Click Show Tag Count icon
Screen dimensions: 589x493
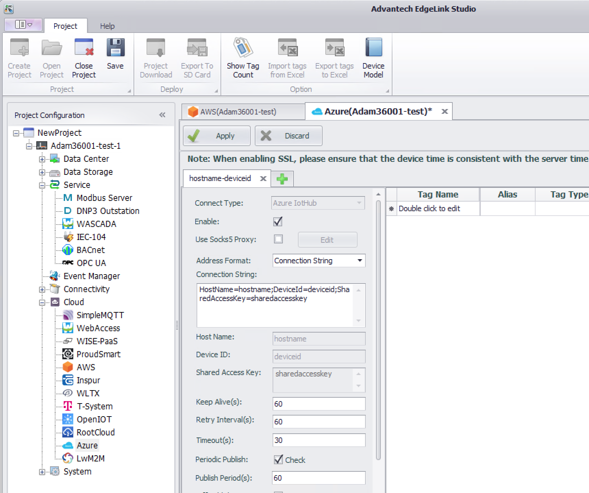click(243, 47)
